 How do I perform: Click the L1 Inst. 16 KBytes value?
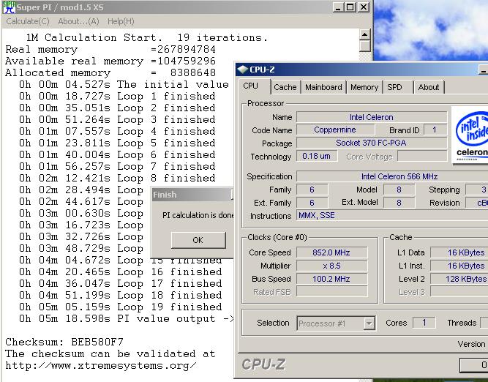459,266
